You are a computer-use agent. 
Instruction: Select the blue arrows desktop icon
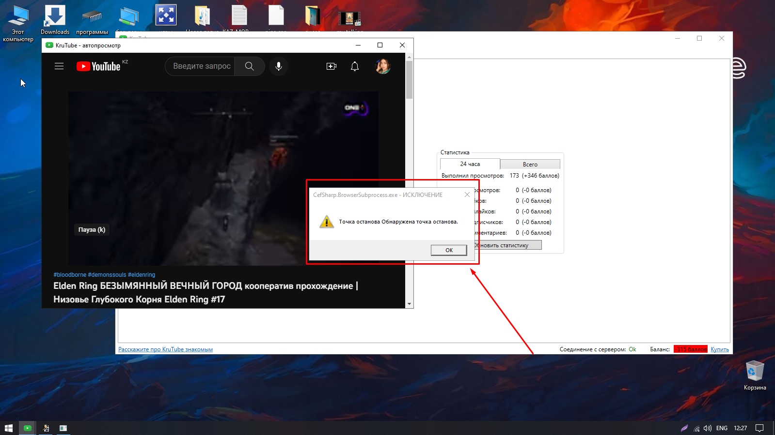click(x=166, y=15)
